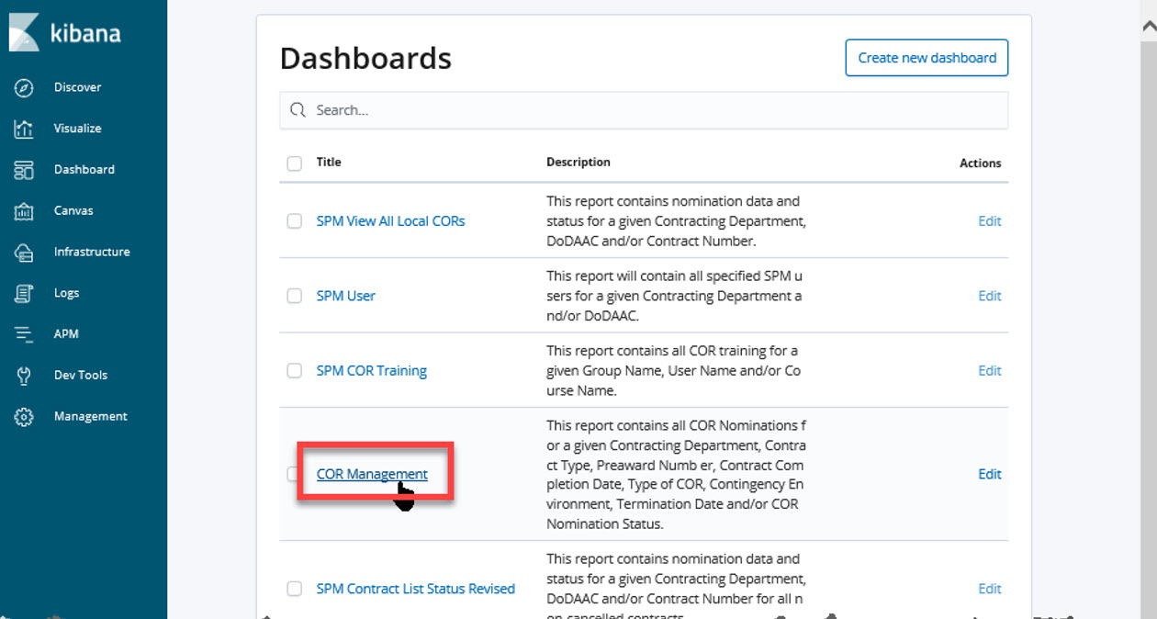1157x619 pixels.
Task: Click Edit for the SPM User dashboard
Action: click(x=989, y=296)
